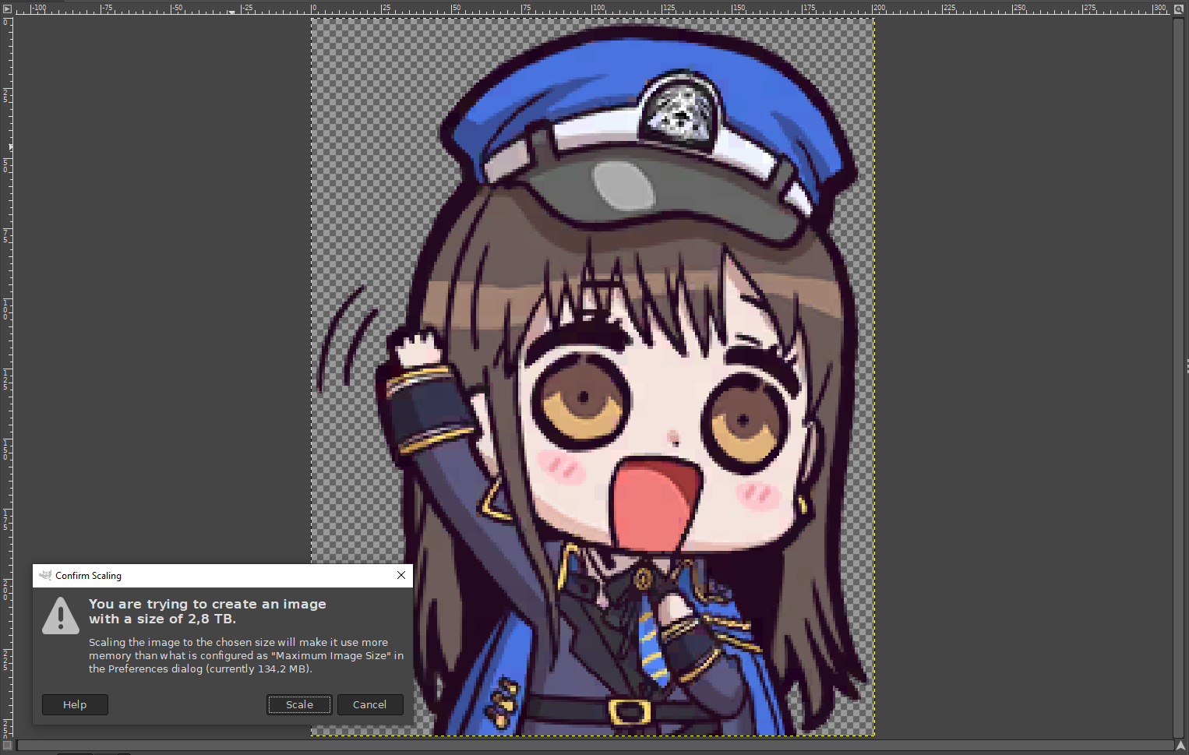This screenshot has width=1189, height=755.
Task: Toggle Quick Mask icon below the left ruler
Action: coord(7,746)
